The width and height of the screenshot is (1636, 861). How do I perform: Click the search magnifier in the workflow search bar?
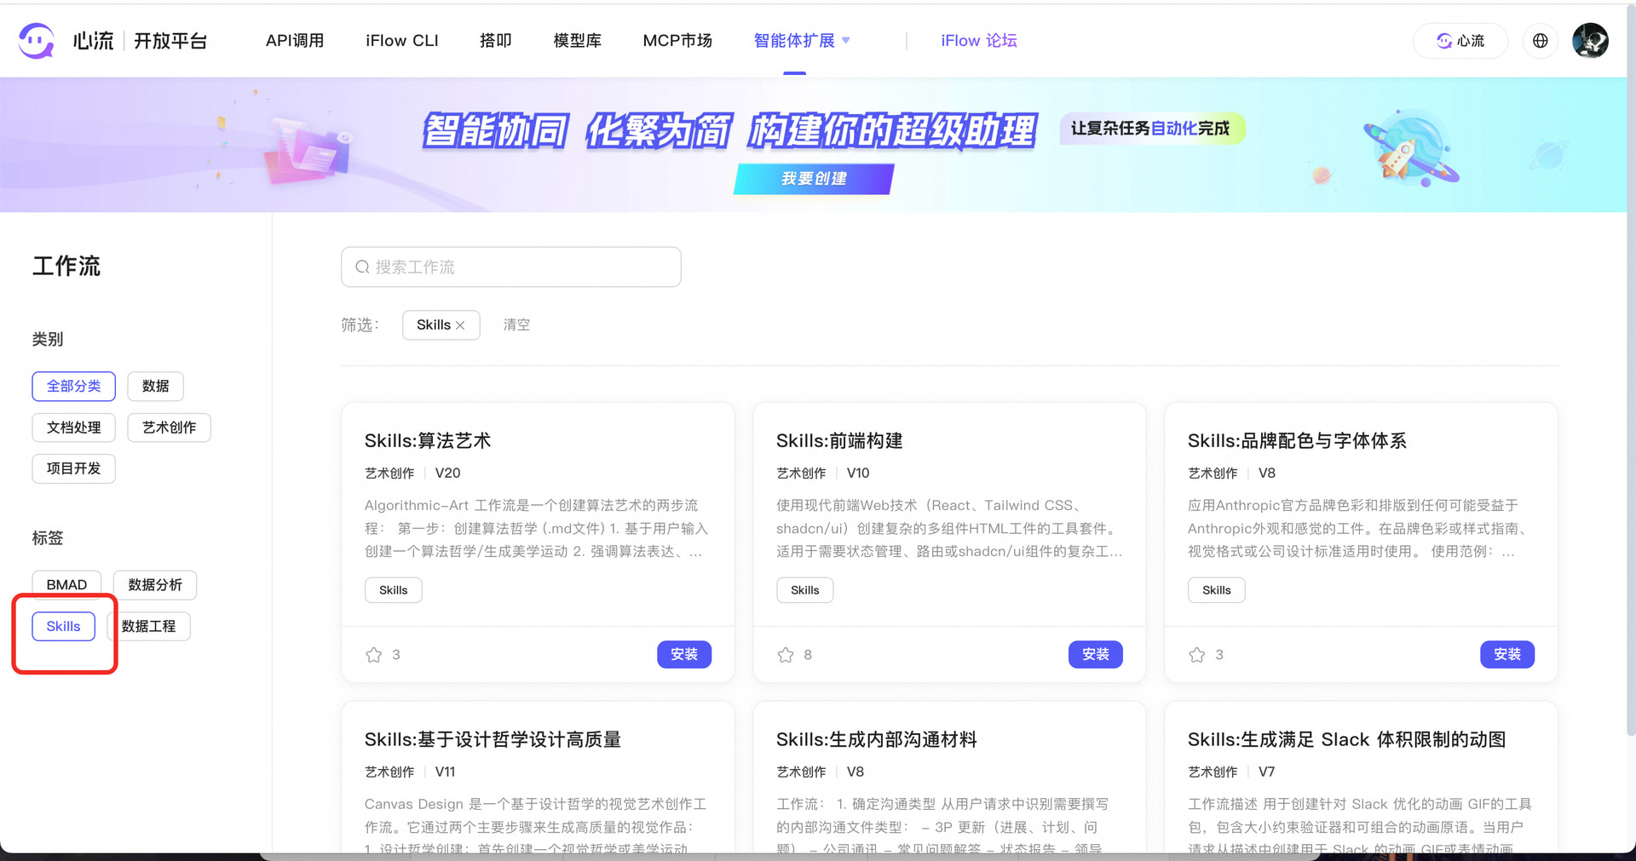[361, 267]
